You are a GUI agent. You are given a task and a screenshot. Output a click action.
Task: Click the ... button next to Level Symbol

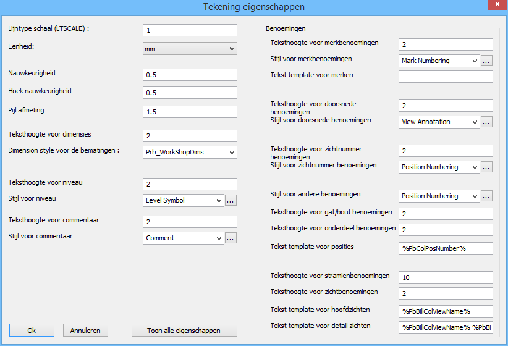[x=231, y=201]
